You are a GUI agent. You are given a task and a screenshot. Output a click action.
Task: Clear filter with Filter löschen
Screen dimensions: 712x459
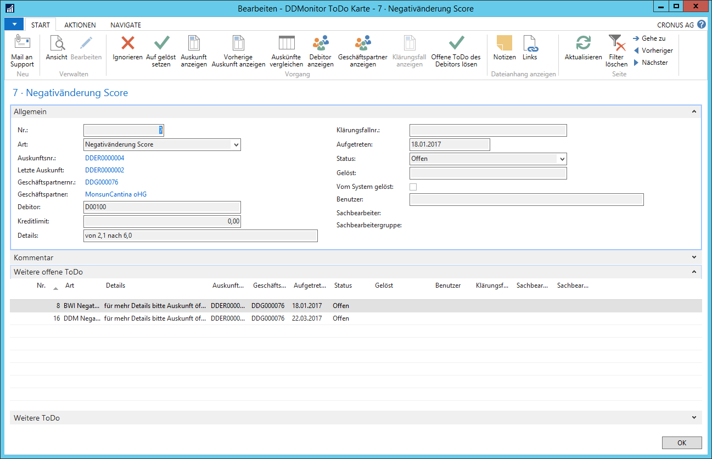coord(616,52)
